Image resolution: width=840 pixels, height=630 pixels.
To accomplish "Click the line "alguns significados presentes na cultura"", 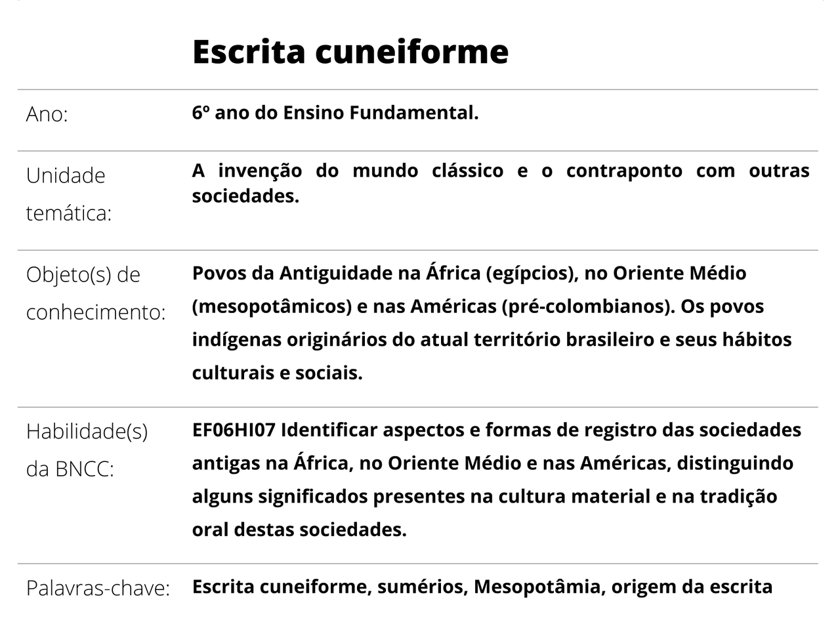I will [484, 496].
